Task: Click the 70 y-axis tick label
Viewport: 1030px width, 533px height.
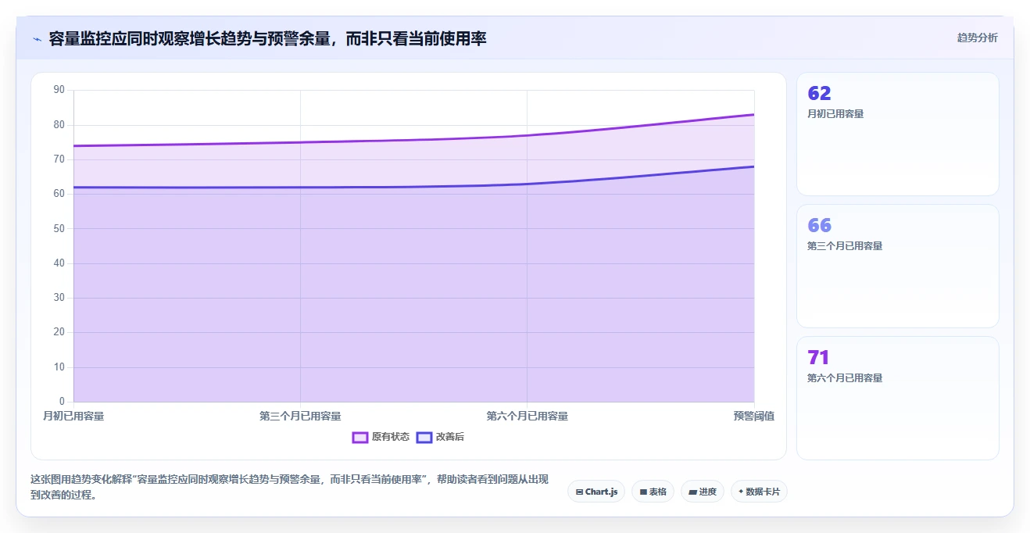Action: pyautogui.click(x=59, y=159)
